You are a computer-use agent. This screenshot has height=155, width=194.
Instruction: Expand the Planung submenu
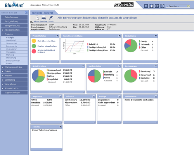click(x=14, y=55)
